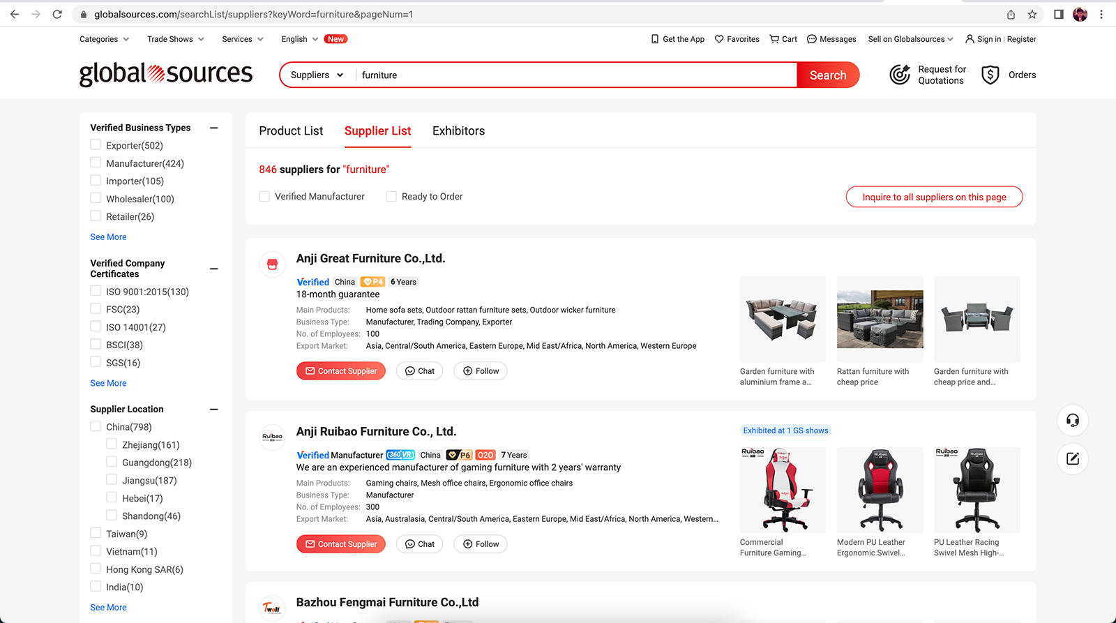Click the Bazhou Fengmai company logo
The height and width of the screenshot is (623, 1116).
click(x=273, y=608)
